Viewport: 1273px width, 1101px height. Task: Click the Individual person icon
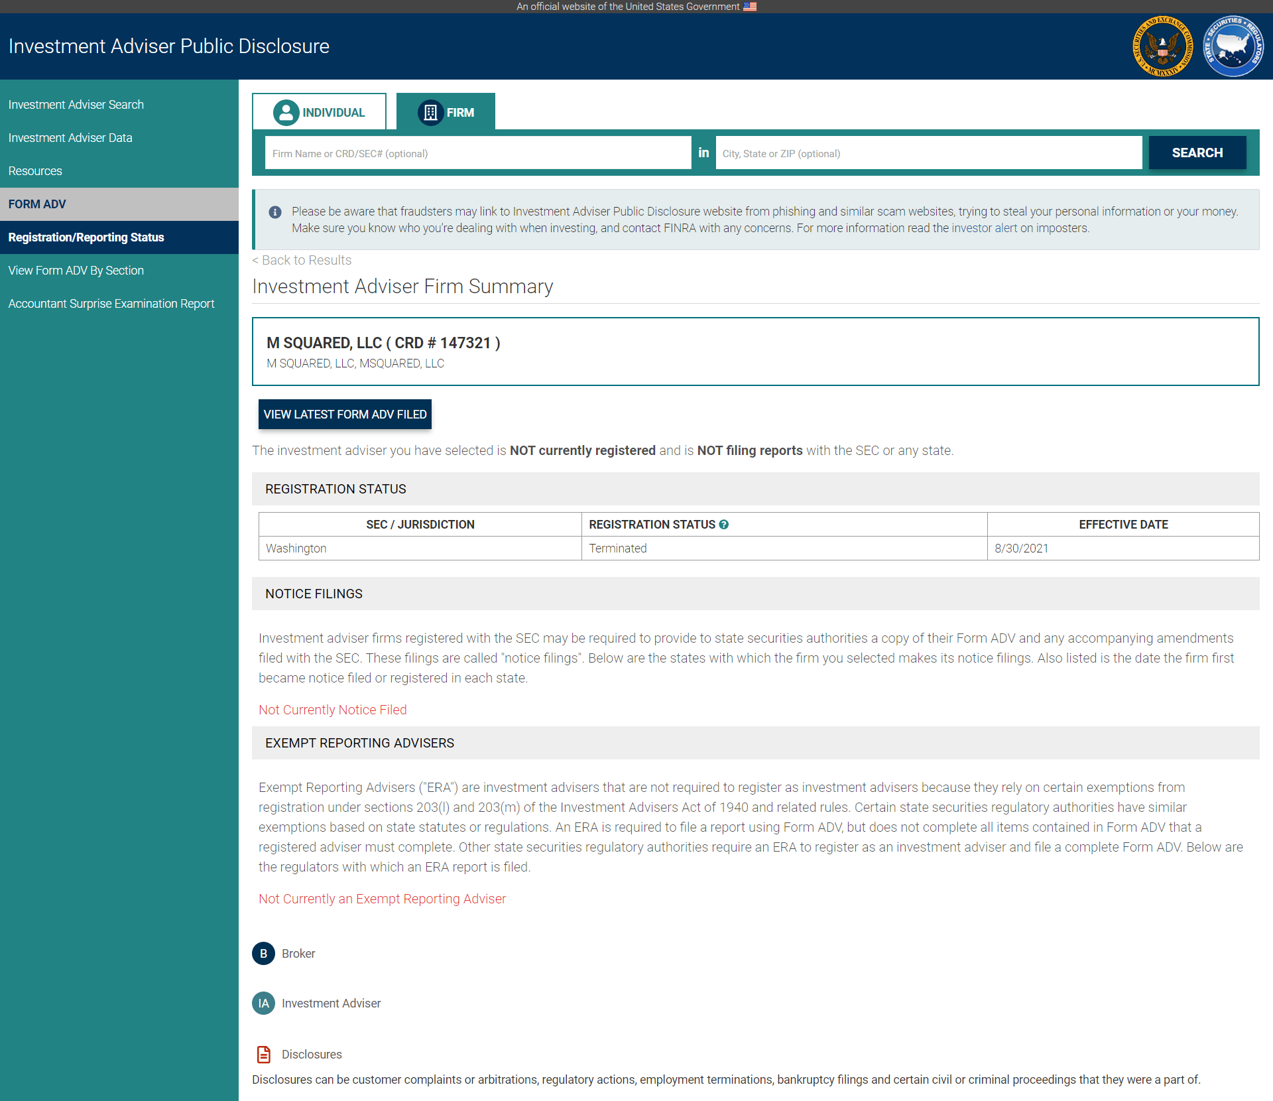pyautogui.click(x=286, y=113)
